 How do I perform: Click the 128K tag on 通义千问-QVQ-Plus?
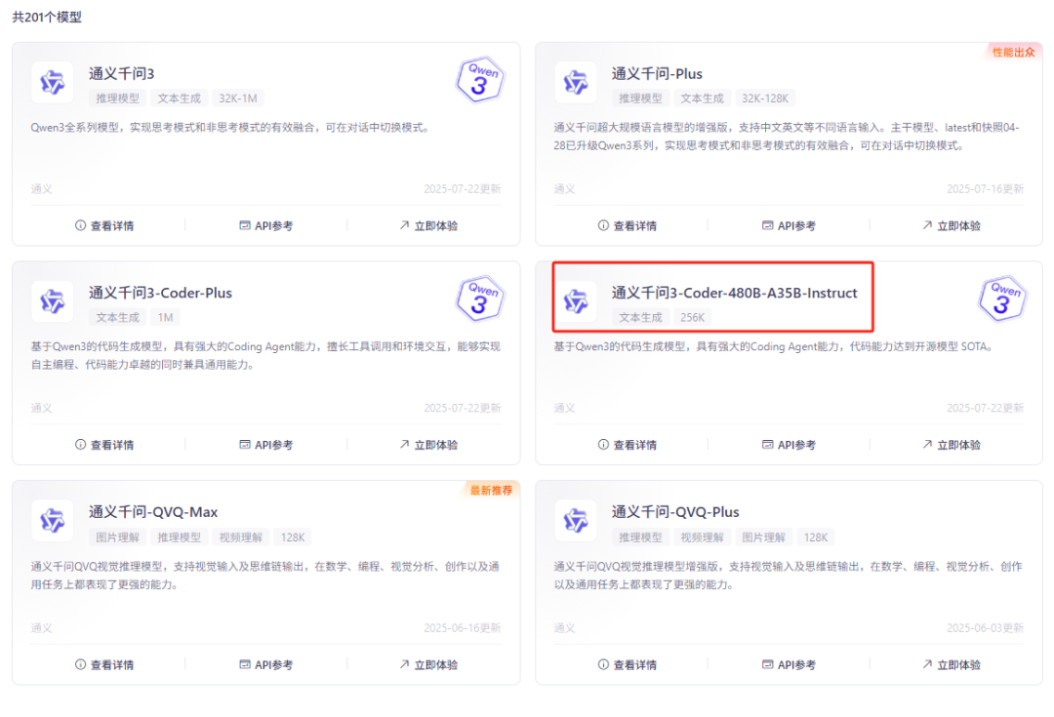point(816,537)
